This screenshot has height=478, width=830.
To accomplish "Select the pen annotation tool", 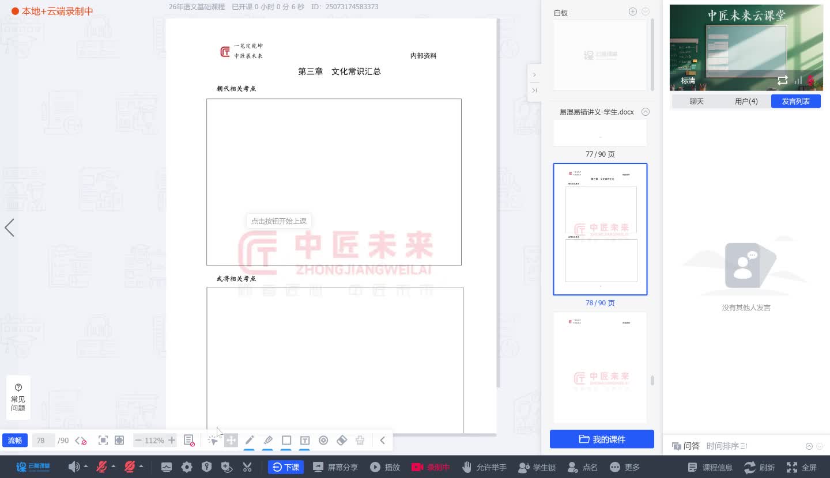I will point(250,440).
